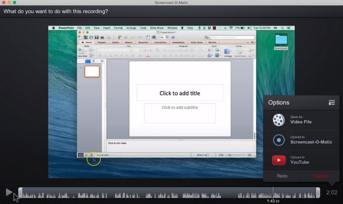Click the Slide Show view status bar icon
343x204 pixels.
(92, 155)
